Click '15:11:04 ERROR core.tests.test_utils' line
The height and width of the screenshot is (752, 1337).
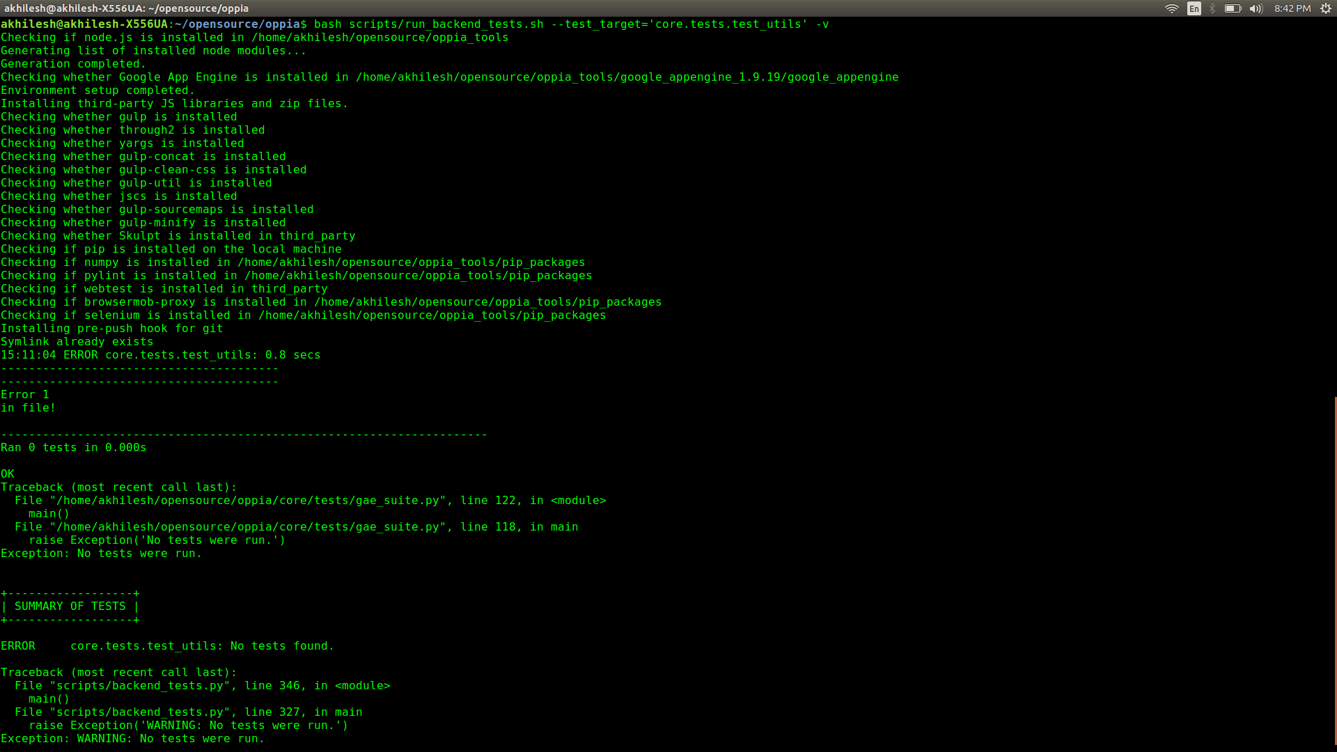pos(161,355)
